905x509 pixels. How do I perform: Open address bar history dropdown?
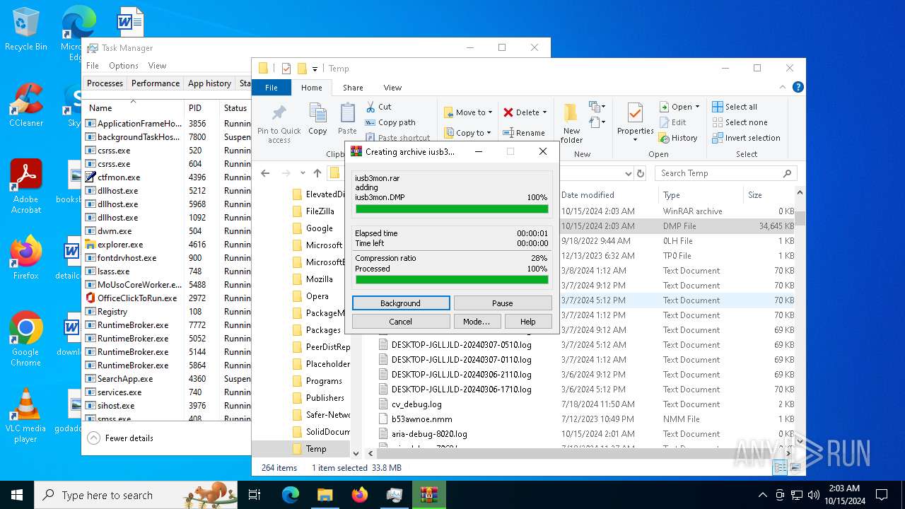click(628, 173)
